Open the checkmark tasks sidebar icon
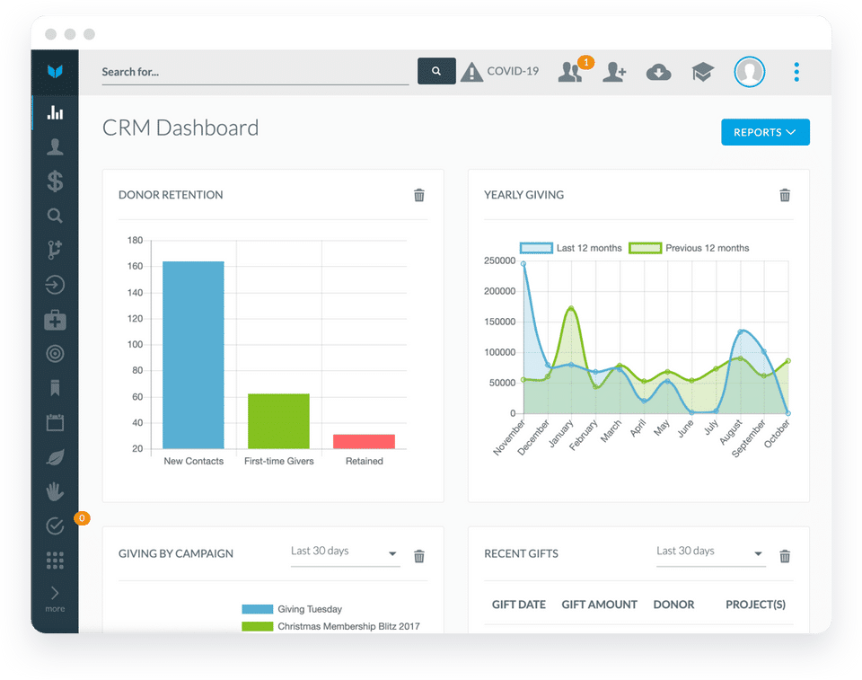Screen dimensions: 862x680 click(55, 526)
